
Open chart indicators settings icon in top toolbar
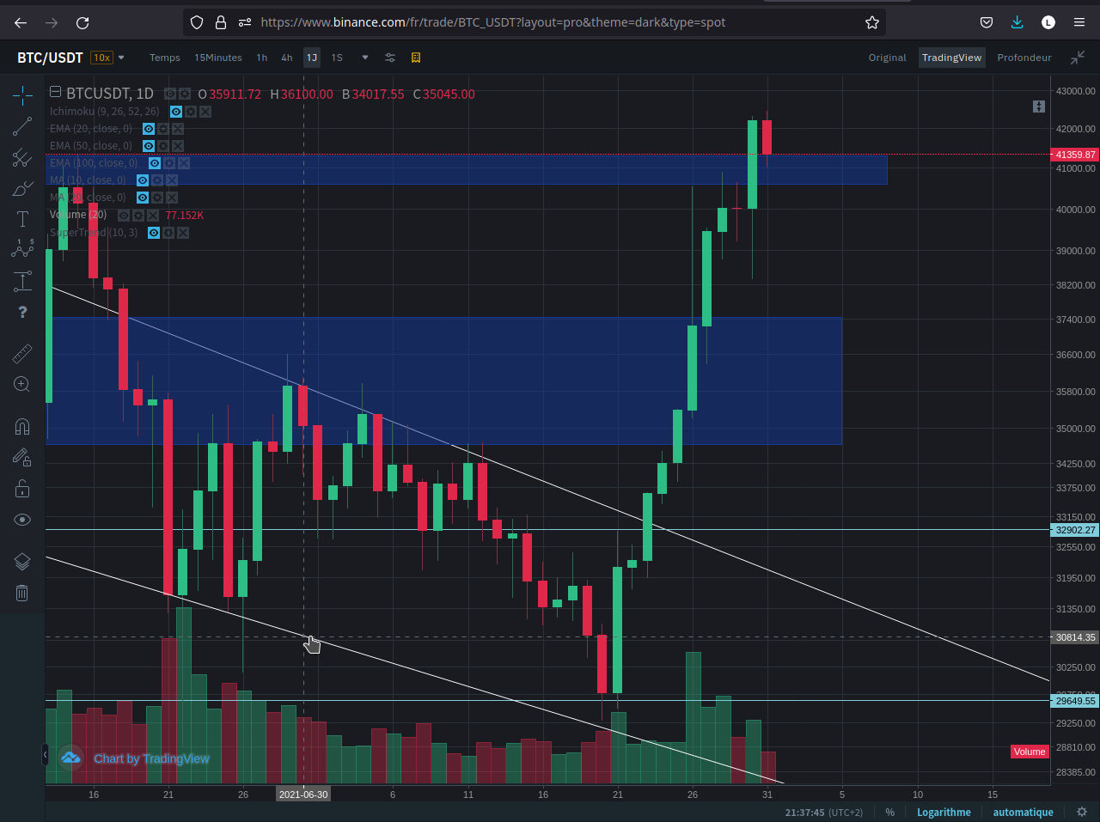pos(390,58)
